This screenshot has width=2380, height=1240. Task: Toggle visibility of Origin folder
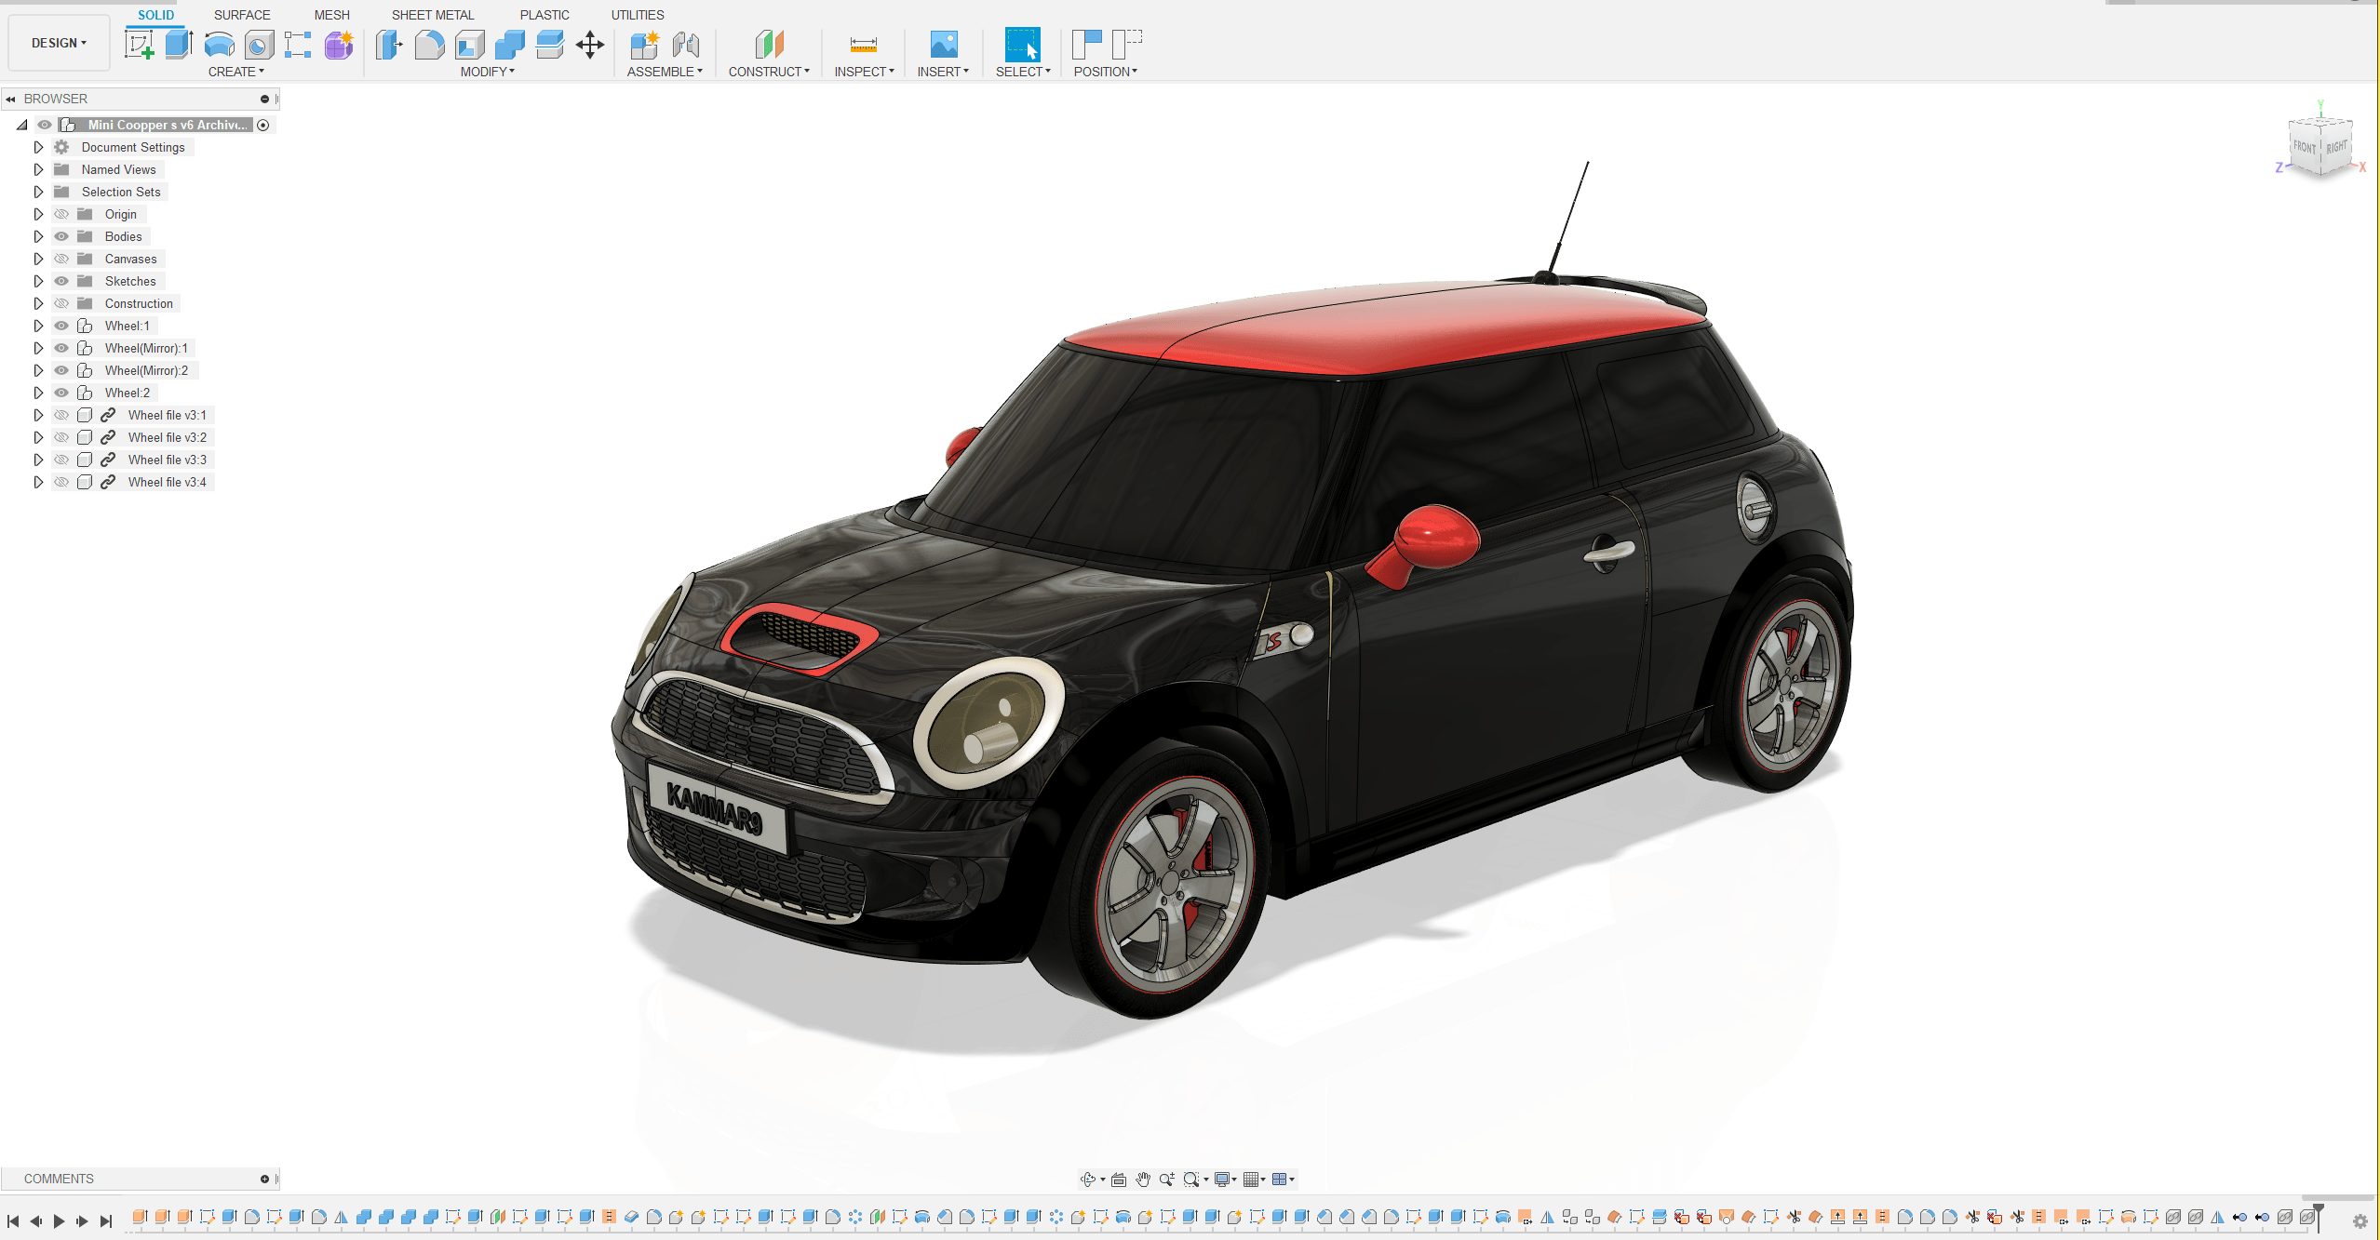[x=61, y=214]
